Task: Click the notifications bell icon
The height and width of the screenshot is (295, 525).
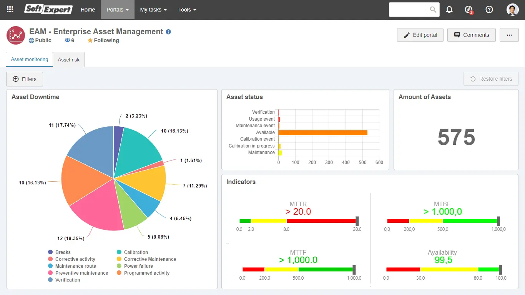Action: coord(449,10)
